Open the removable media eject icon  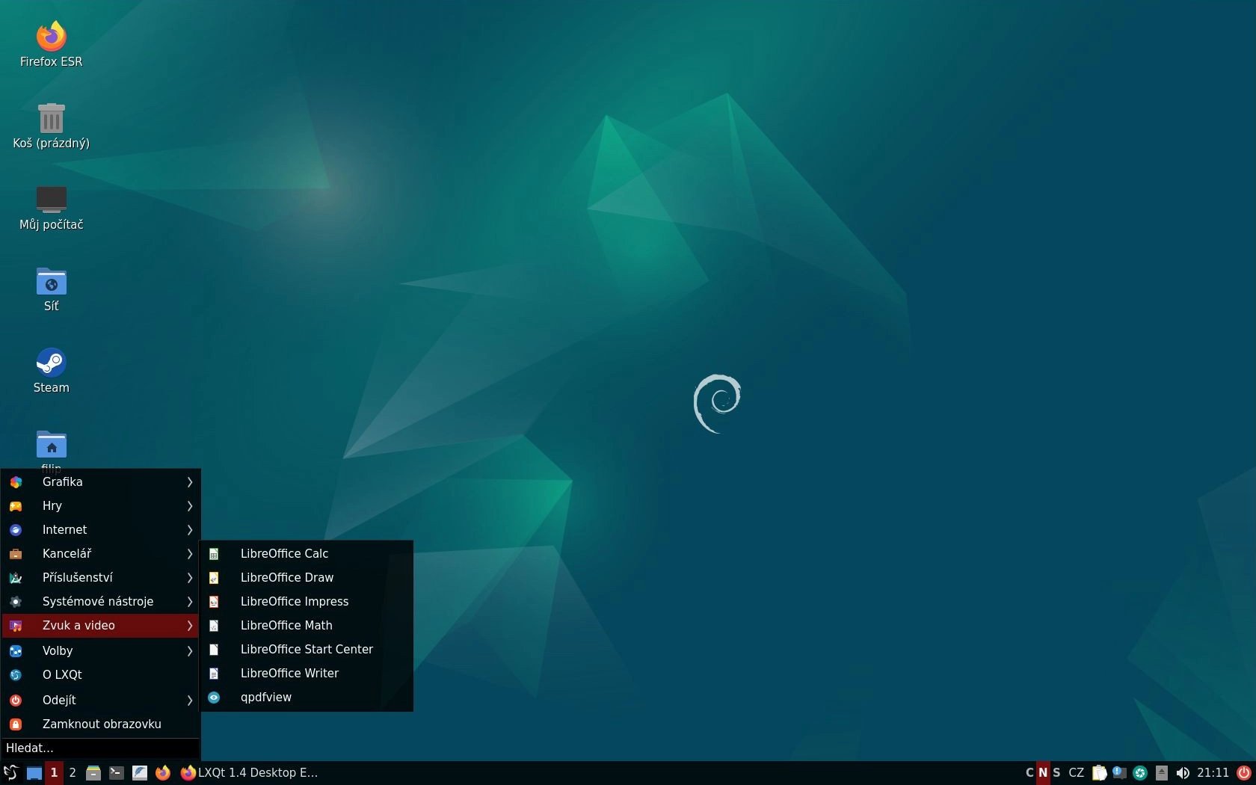[1161, 773]
